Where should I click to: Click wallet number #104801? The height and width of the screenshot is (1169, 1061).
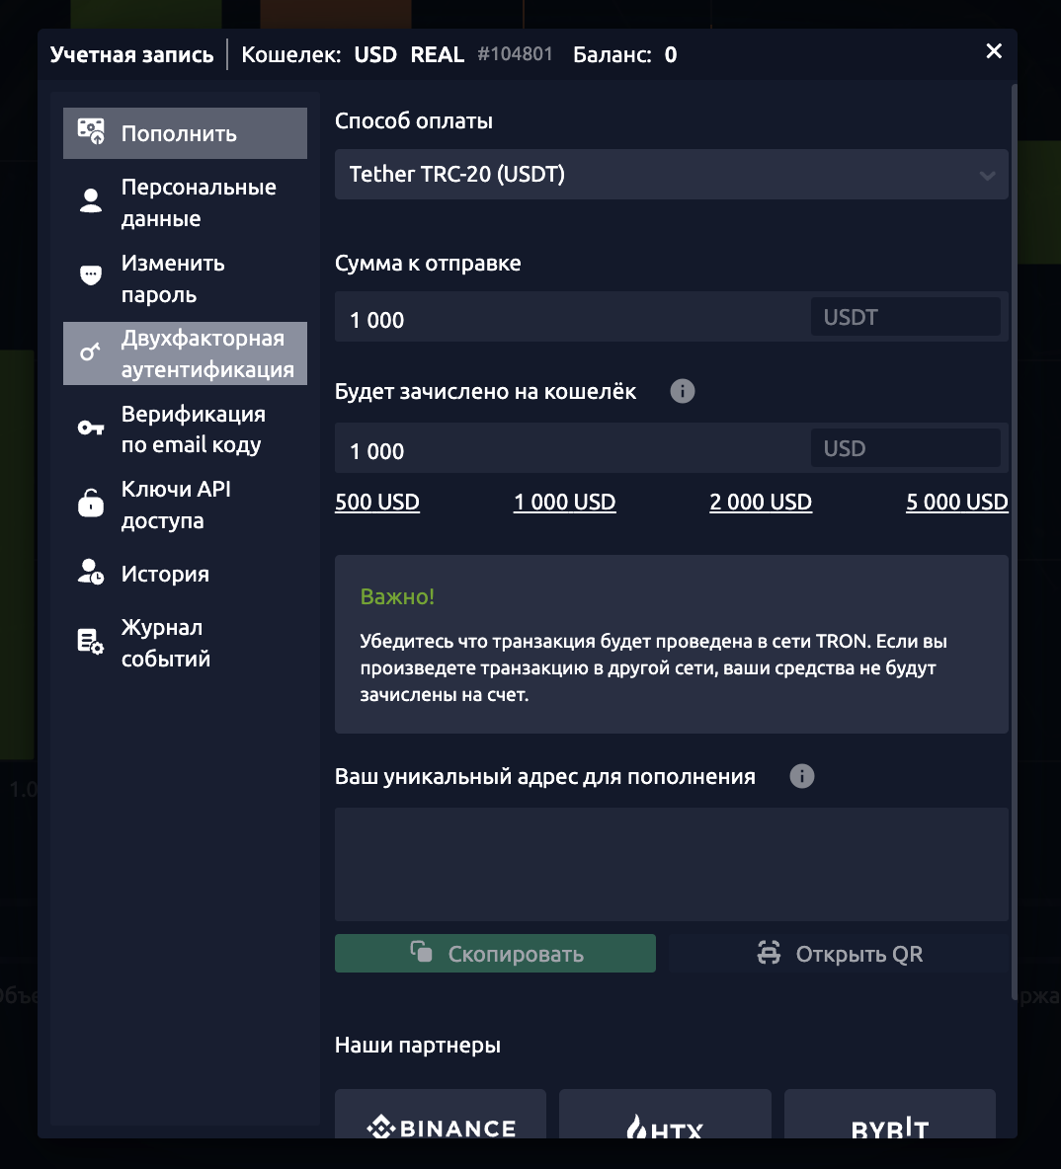point(515,53)
